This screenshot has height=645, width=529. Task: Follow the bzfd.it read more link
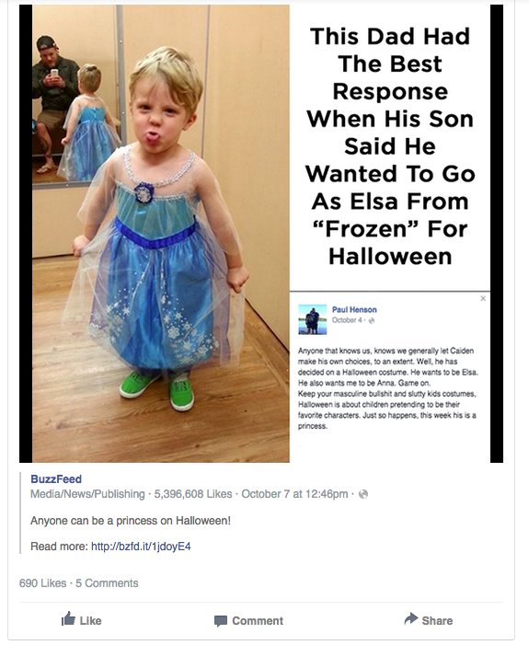pos(141,547)
